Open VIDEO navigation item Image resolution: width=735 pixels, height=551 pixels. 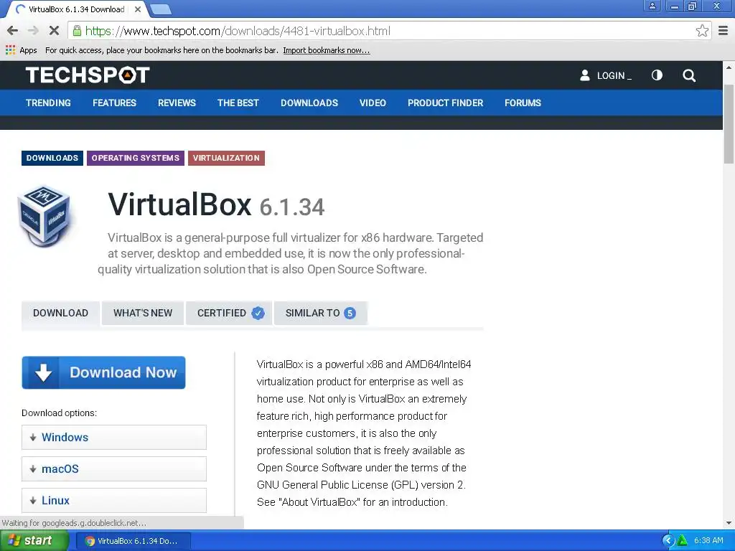pyautogui.click(x=373, y=103)
